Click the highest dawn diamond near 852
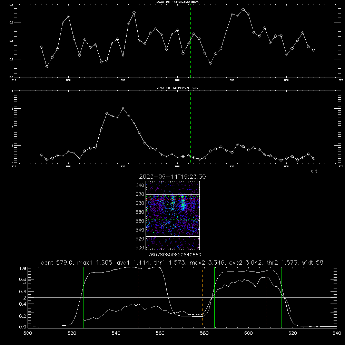Image resolution: width=345 pixels, height=345 pixels. coord(243,10)
